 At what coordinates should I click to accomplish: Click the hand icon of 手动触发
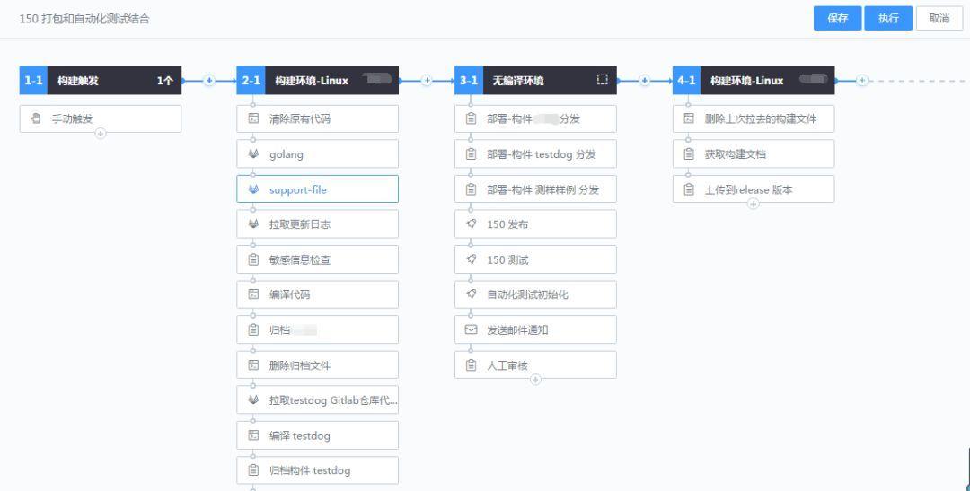click(x=36, y=118)
